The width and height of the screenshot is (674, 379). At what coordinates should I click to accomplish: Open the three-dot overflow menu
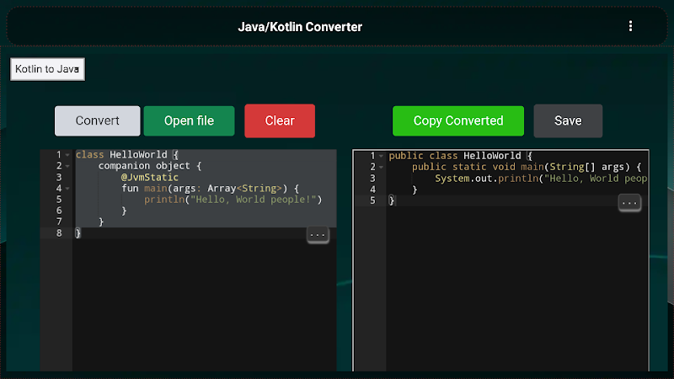[x=630, y=26]
